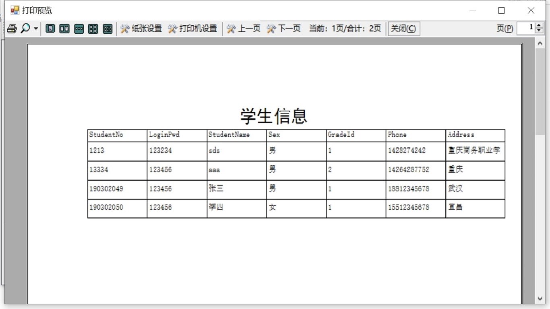
Task: Click the magnifier zoom icon
Action: (x=25, y=29)
